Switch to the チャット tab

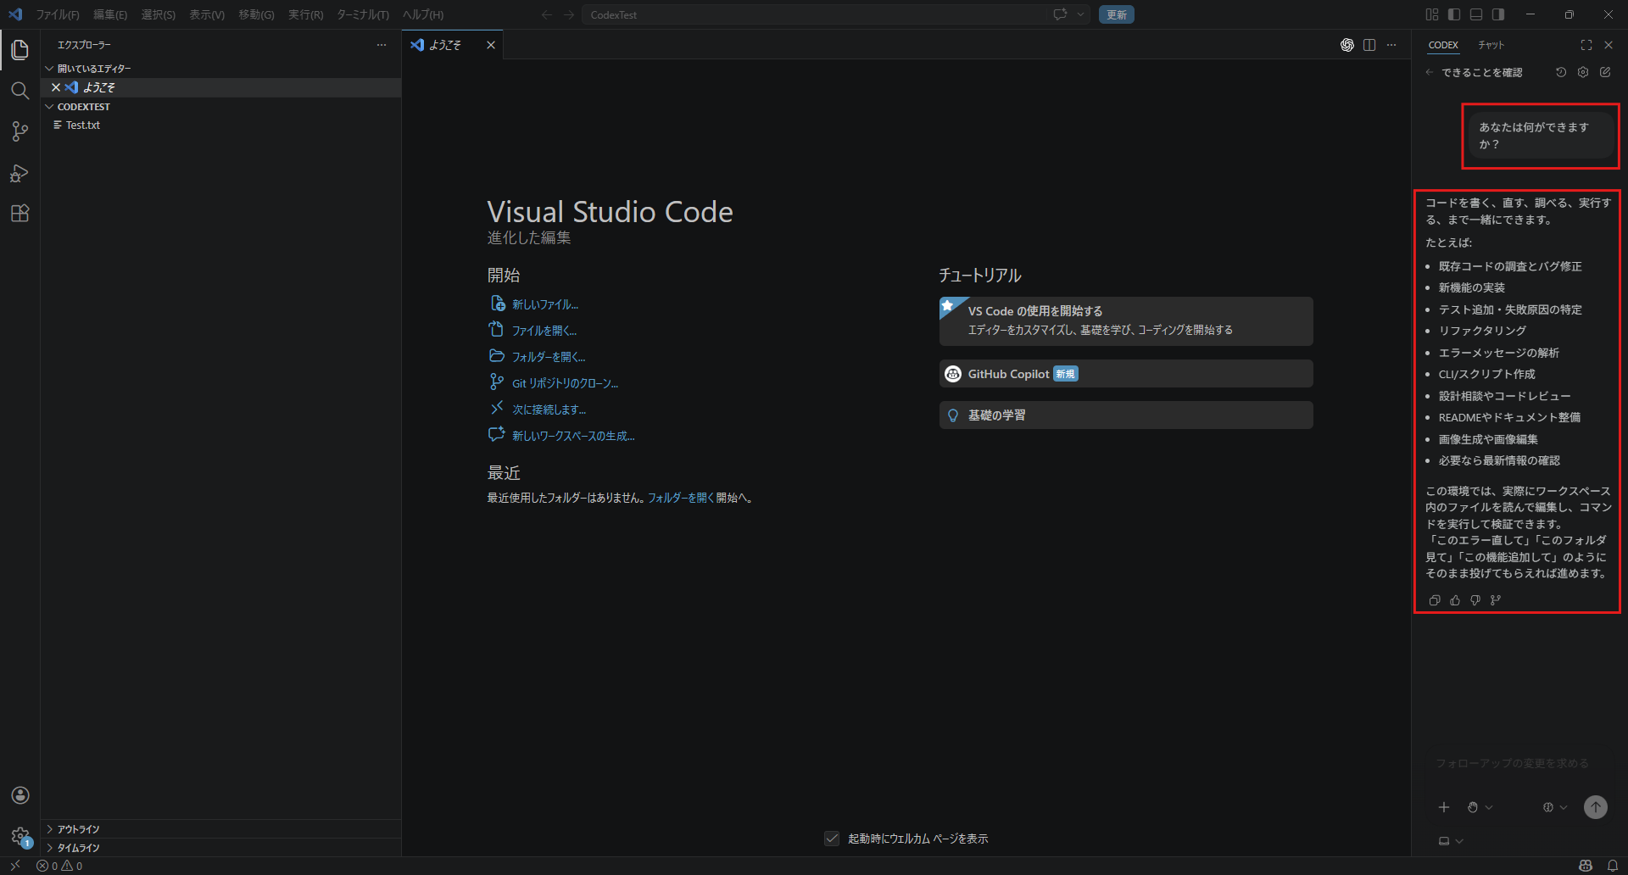click(1491, 45)
